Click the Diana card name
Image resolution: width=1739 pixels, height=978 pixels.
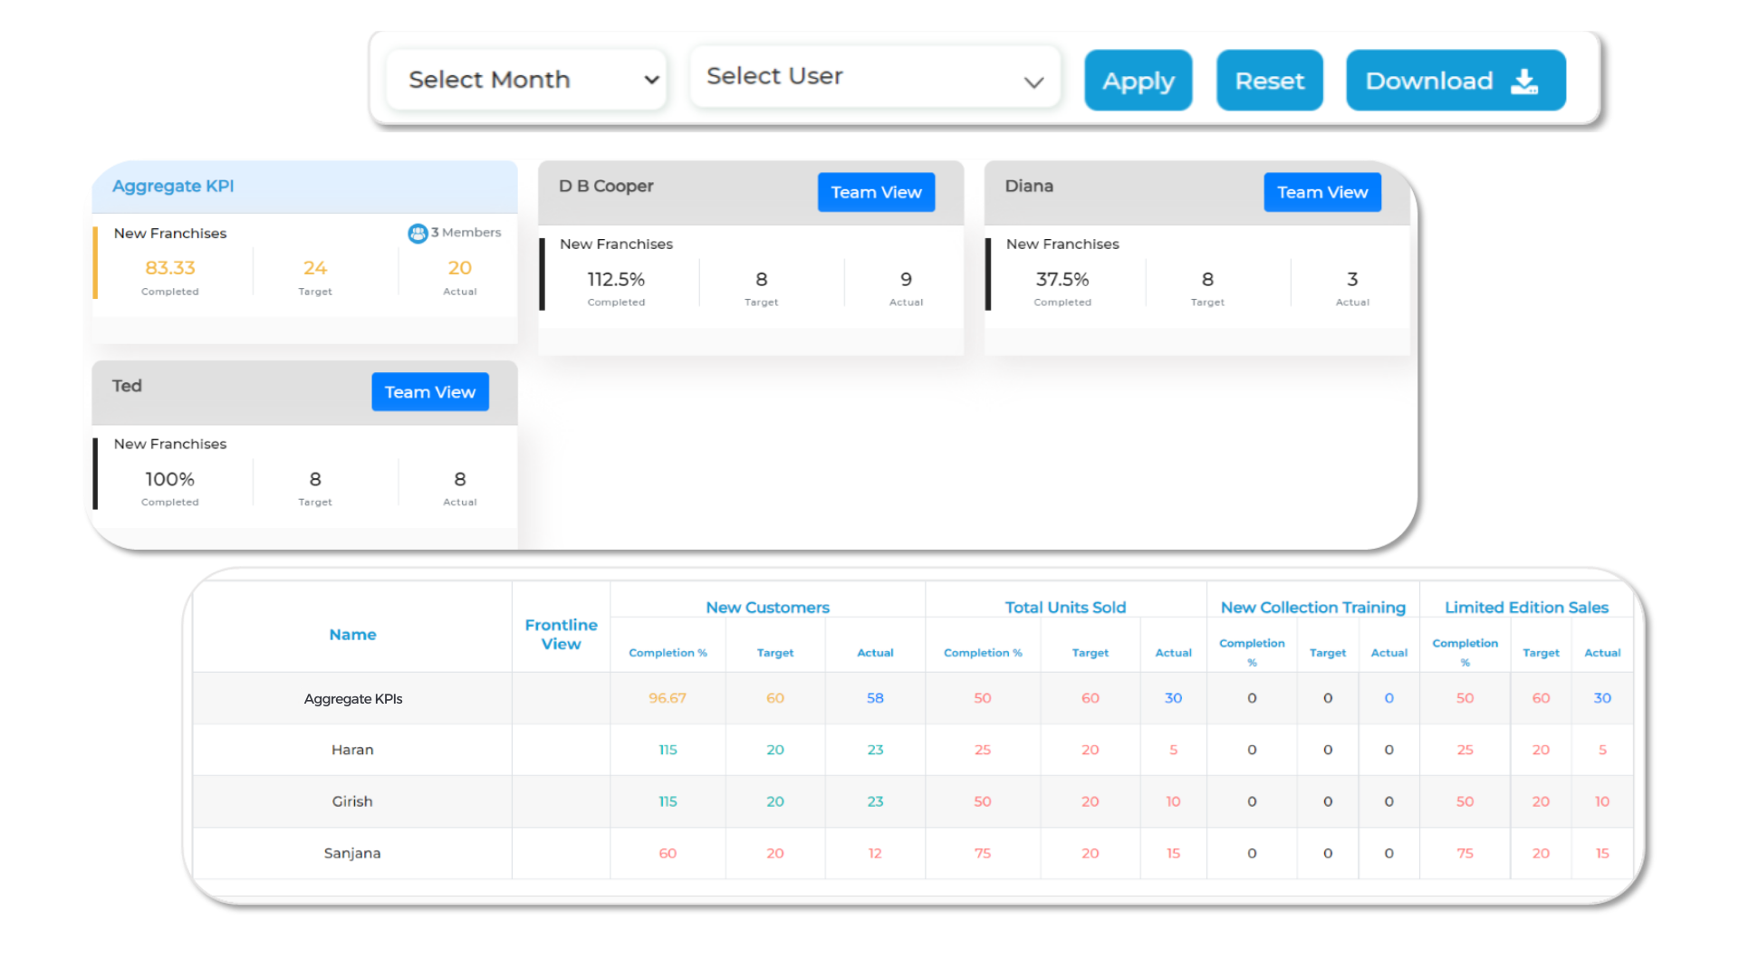tap(1029, 186)
